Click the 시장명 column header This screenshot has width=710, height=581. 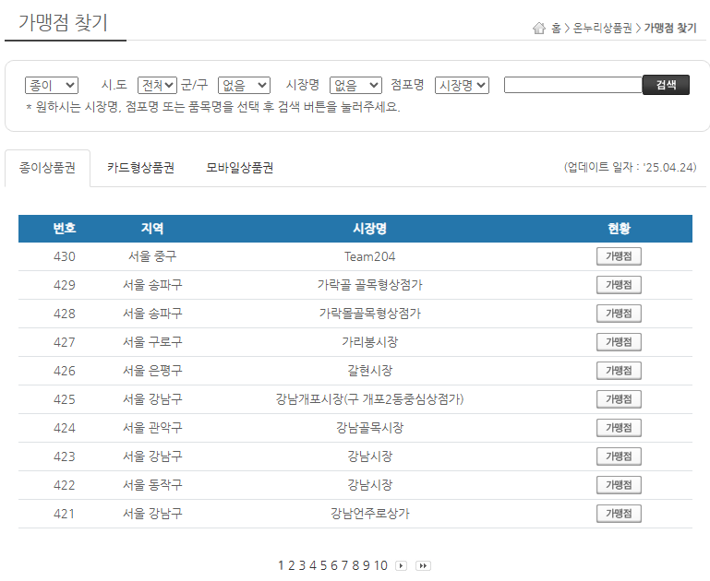click(x=370, y=229)
